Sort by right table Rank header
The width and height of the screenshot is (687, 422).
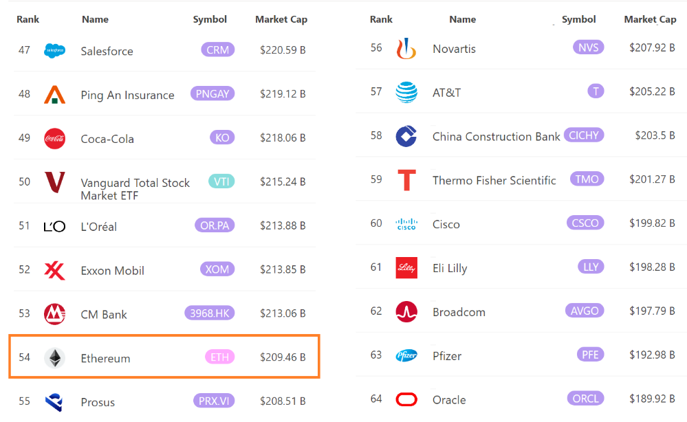(x=381, y=19)
